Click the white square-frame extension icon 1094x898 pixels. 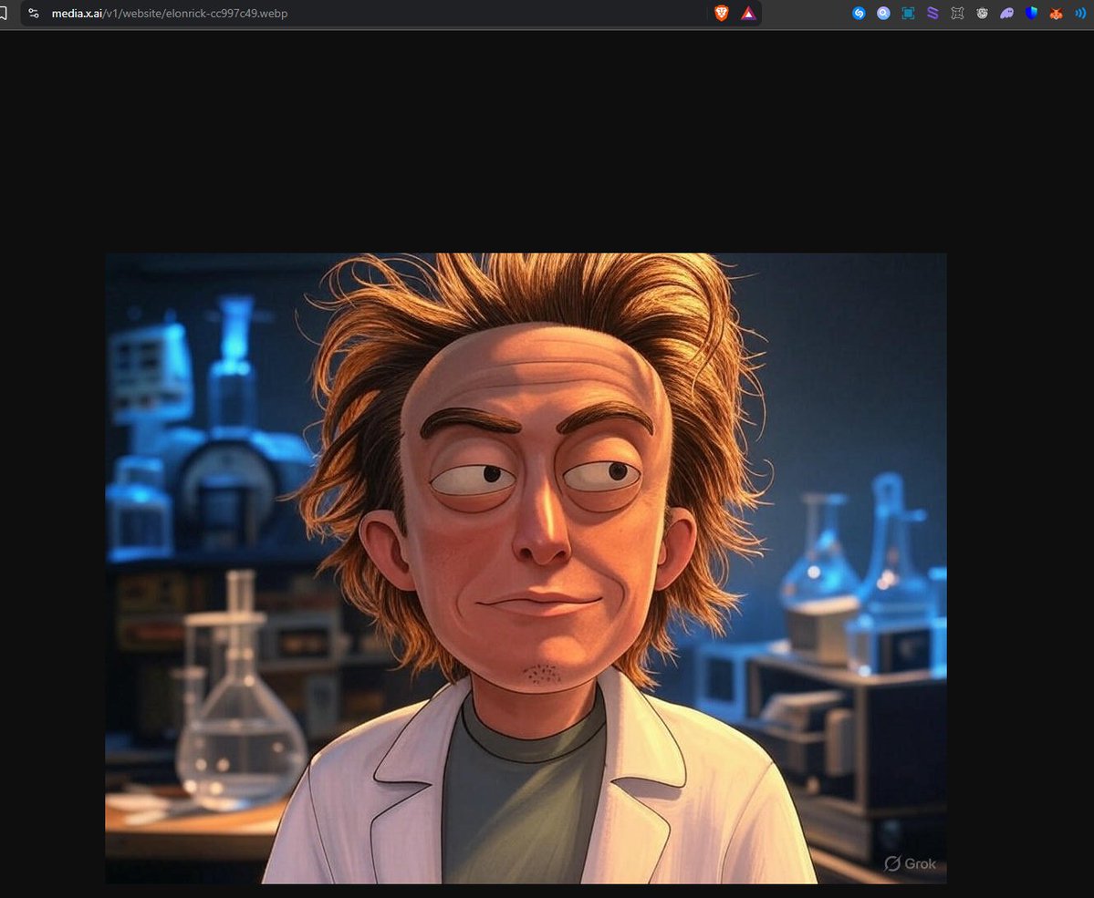tap(957, 14)
